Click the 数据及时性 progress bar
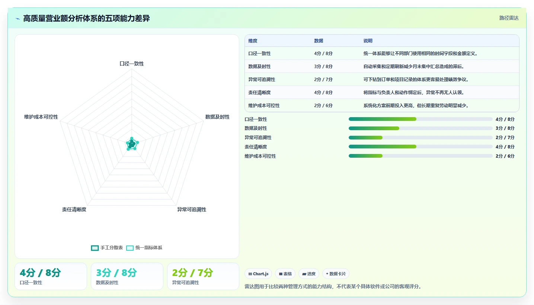The width and height of the screenshot is (534, 305). tap(421, 128)
